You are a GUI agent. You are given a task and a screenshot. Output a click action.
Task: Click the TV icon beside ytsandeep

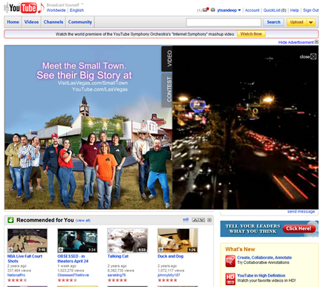point(213,10)
